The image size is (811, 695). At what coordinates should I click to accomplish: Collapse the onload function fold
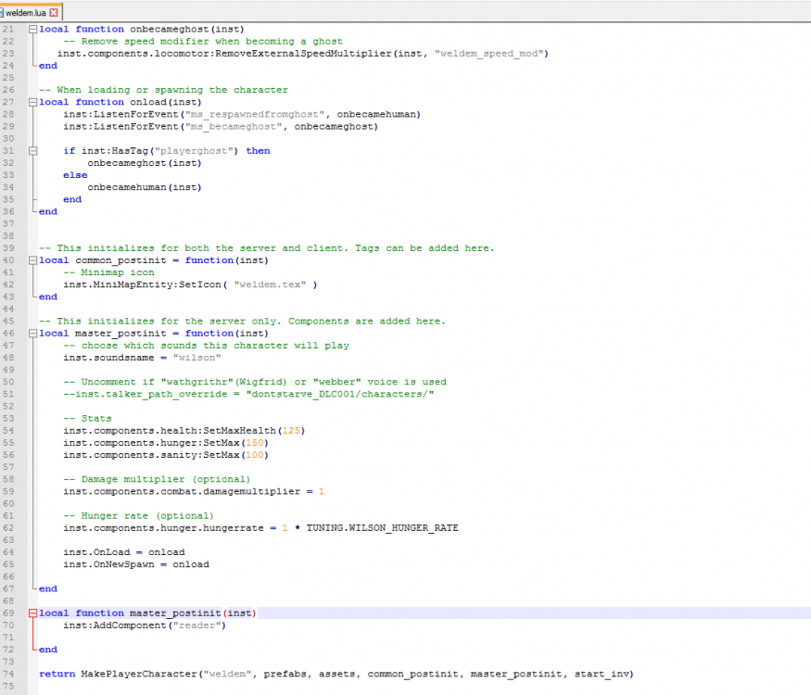pyautogui.click(x=32, y=102)
